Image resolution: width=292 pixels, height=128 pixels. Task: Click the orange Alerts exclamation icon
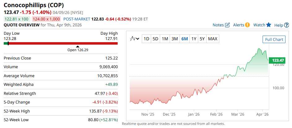247,25
